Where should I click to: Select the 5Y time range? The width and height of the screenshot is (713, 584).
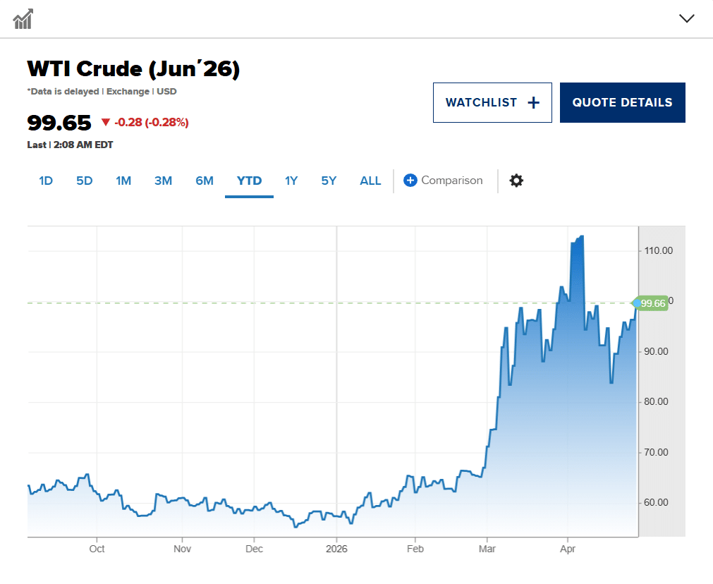click(x=328, y=181)
